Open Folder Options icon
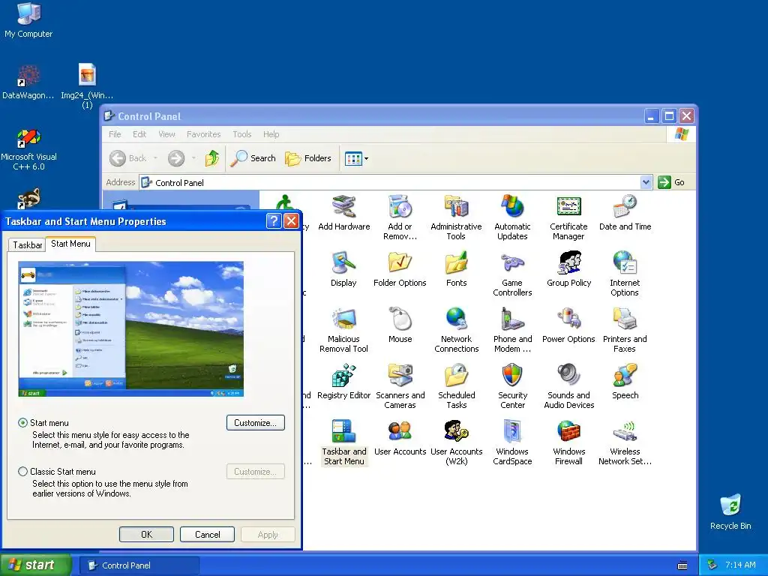Image resolution: width=768 pixels, height=576 pixels. 400,269
